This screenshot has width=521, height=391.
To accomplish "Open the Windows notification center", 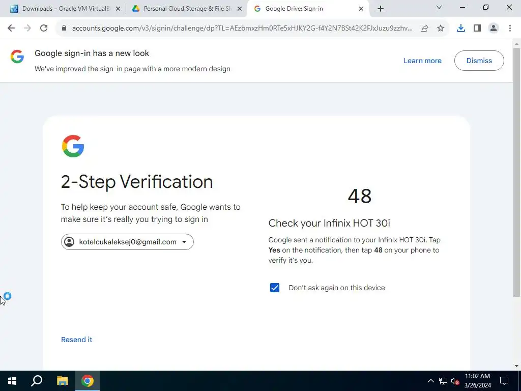I will pyautogui.click(x=504, y=381).
